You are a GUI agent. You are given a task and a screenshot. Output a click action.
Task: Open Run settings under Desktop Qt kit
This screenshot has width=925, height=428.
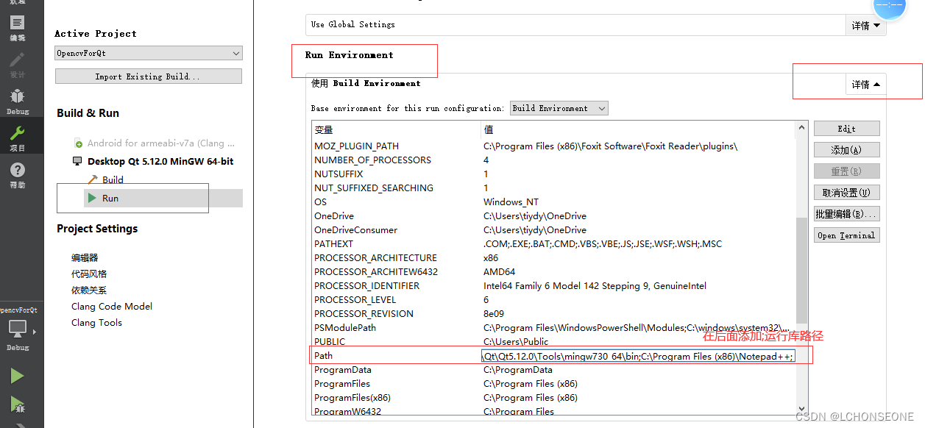tap(163, 198)
